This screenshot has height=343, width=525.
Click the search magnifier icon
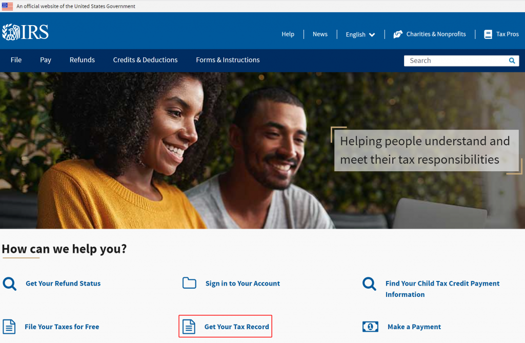512,60
